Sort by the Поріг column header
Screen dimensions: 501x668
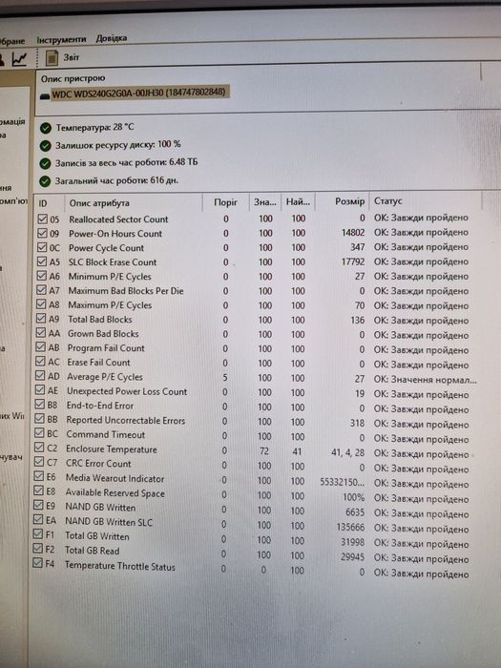pos(226,202)
